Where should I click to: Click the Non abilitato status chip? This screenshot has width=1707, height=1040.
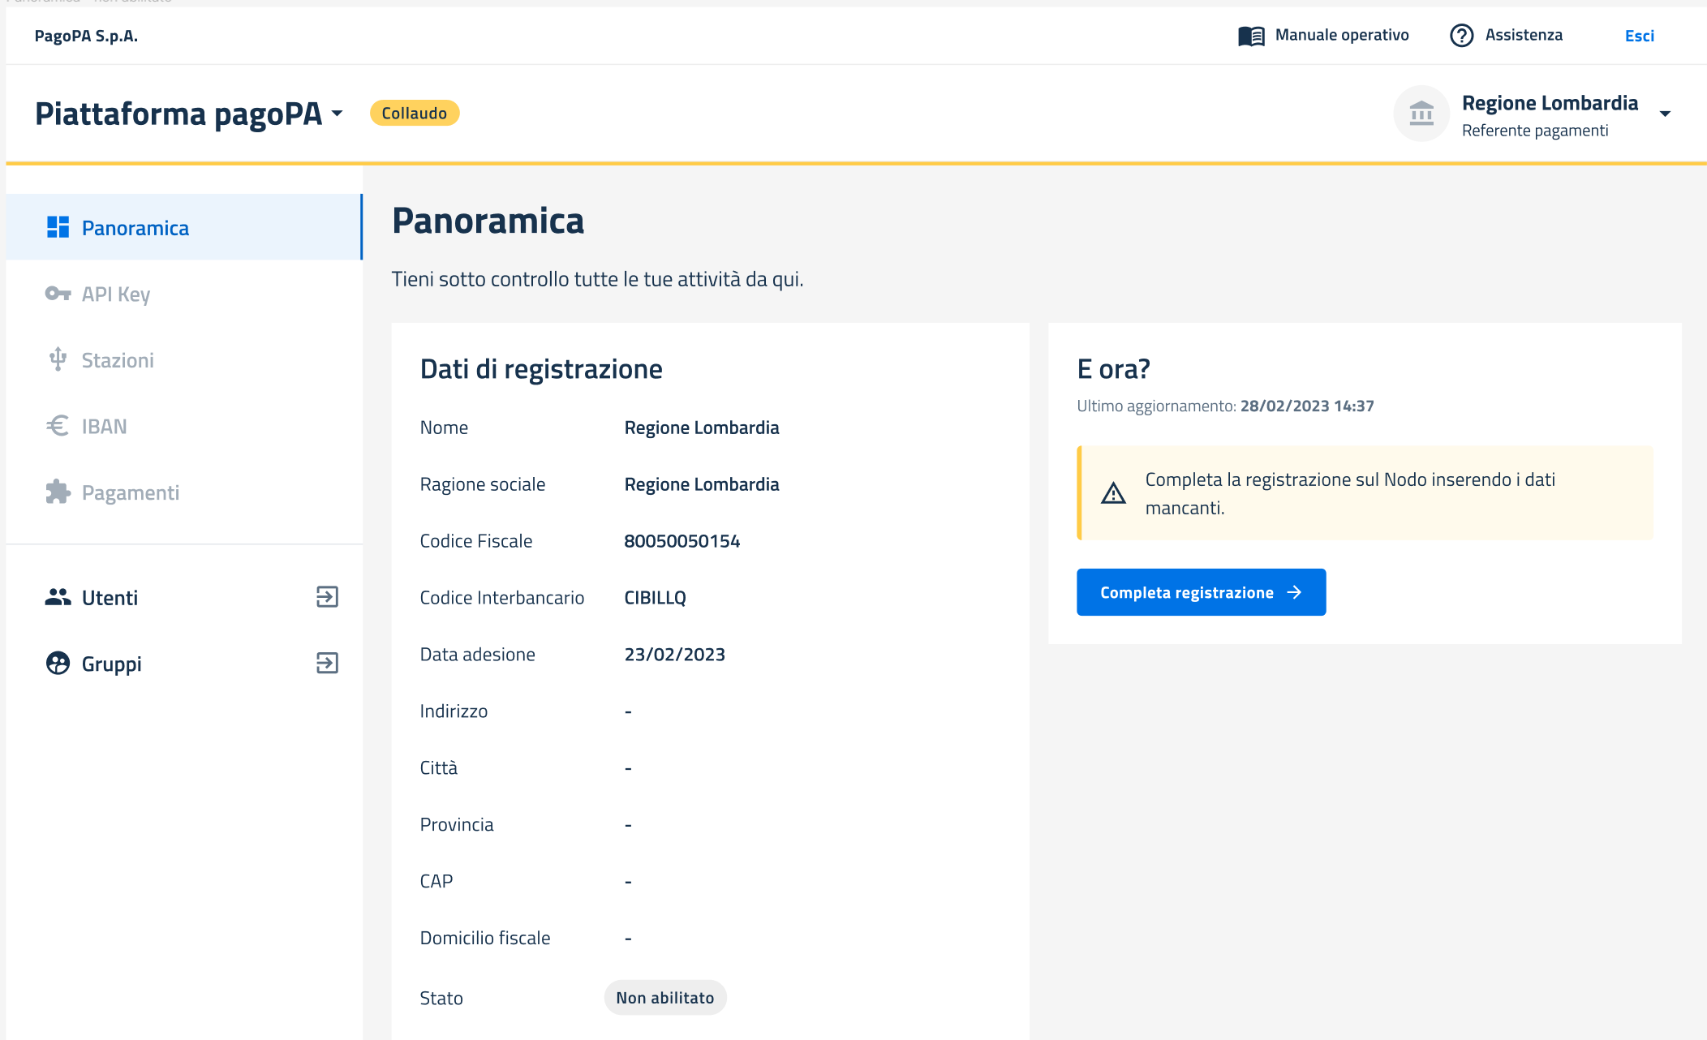click(664, 998)
